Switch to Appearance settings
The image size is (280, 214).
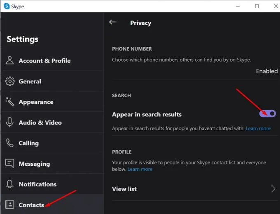[x=52, y=102]
